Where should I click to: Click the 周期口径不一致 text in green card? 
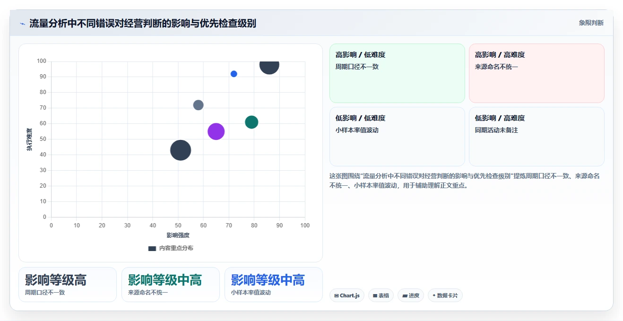pos(357,67)
